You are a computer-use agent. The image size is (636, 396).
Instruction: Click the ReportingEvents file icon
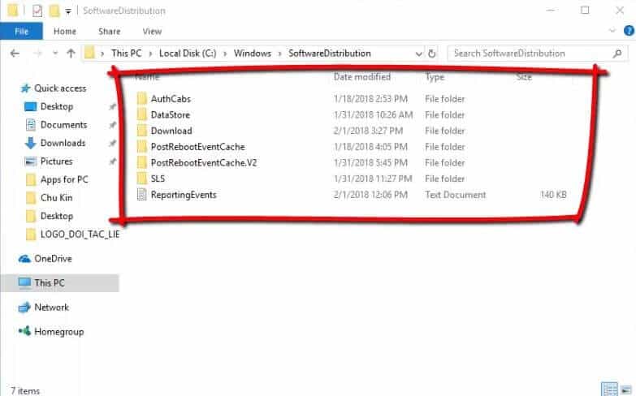click(142, 195)
